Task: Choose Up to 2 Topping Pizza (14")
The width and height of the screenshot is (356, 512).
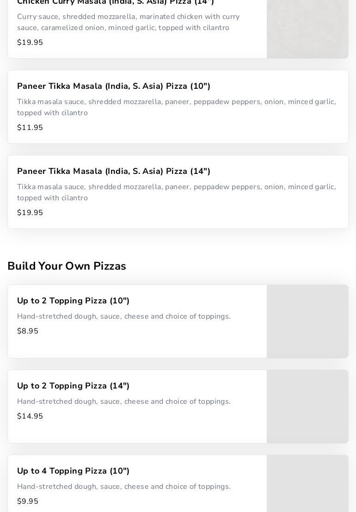Action: coord(74,386)
